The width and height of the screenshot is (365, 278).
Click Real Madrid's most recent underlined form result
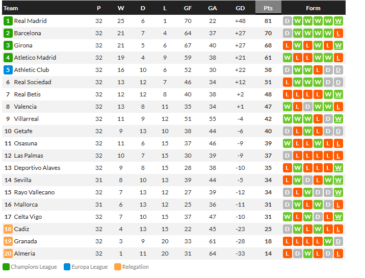pos(338,21)
